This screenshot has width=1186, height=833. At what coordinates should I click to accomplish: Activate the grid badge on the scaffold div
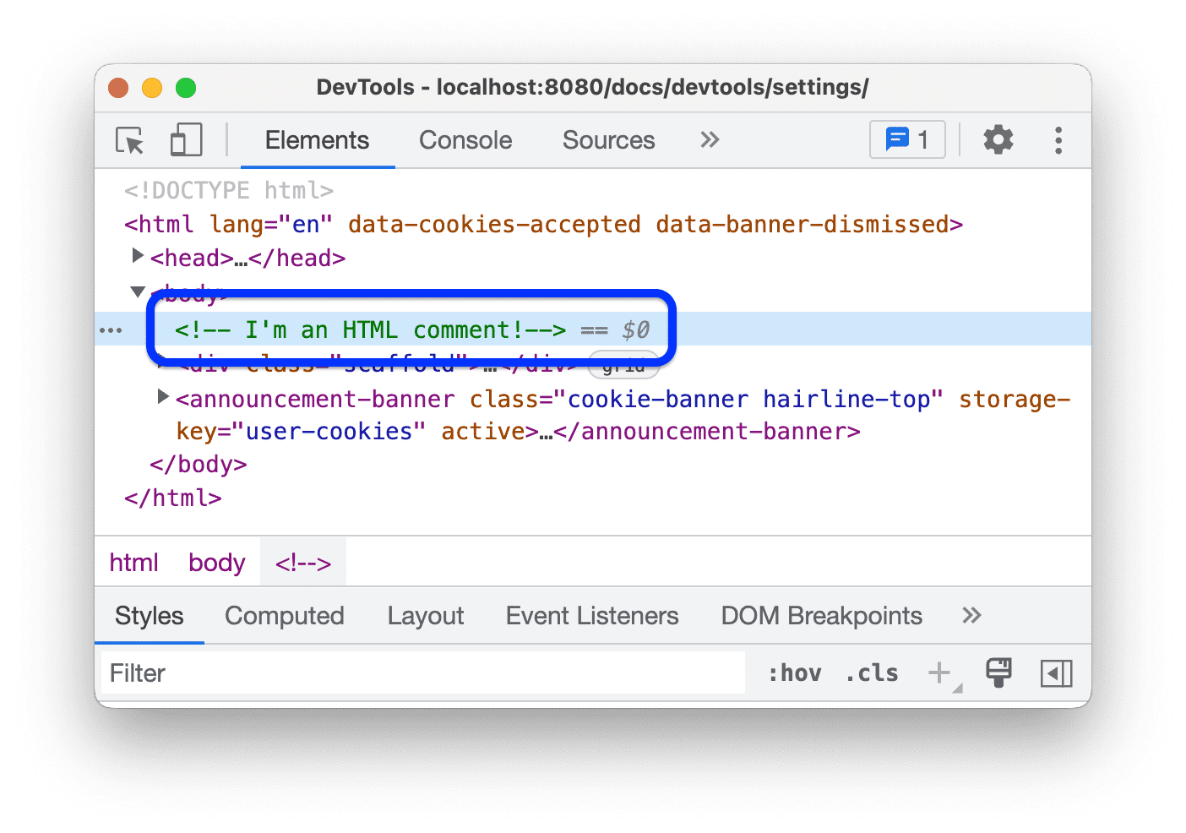[623, 365]
